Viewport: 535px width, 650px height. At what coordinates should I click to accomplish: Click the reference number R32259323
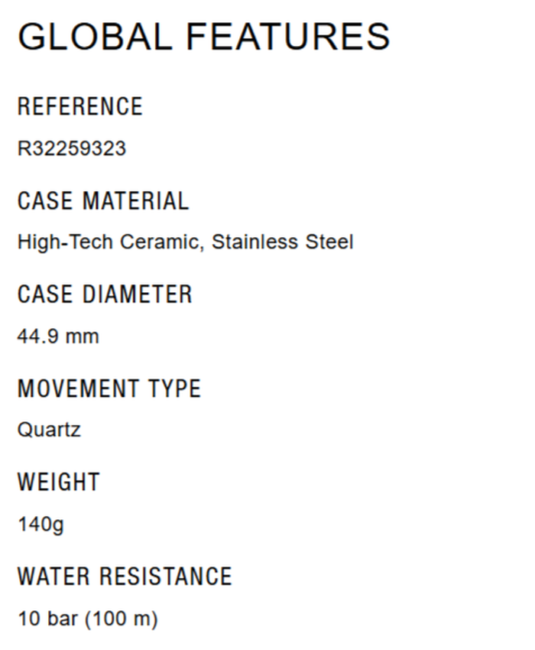(x=72, y=148)
